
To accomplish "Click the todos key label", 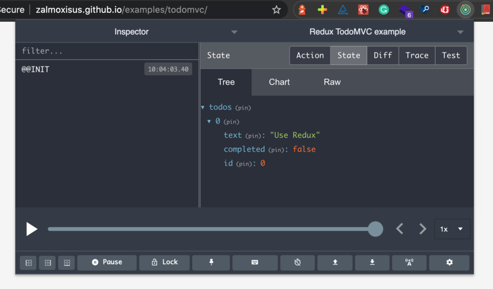I will tap(220, 107).
